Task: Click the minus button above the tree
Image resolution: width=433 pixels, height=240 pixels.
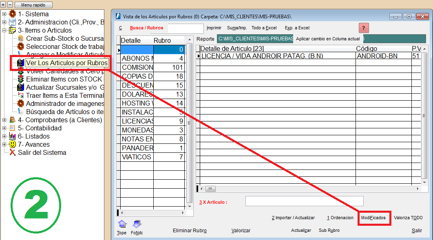Action: point(10,5)
